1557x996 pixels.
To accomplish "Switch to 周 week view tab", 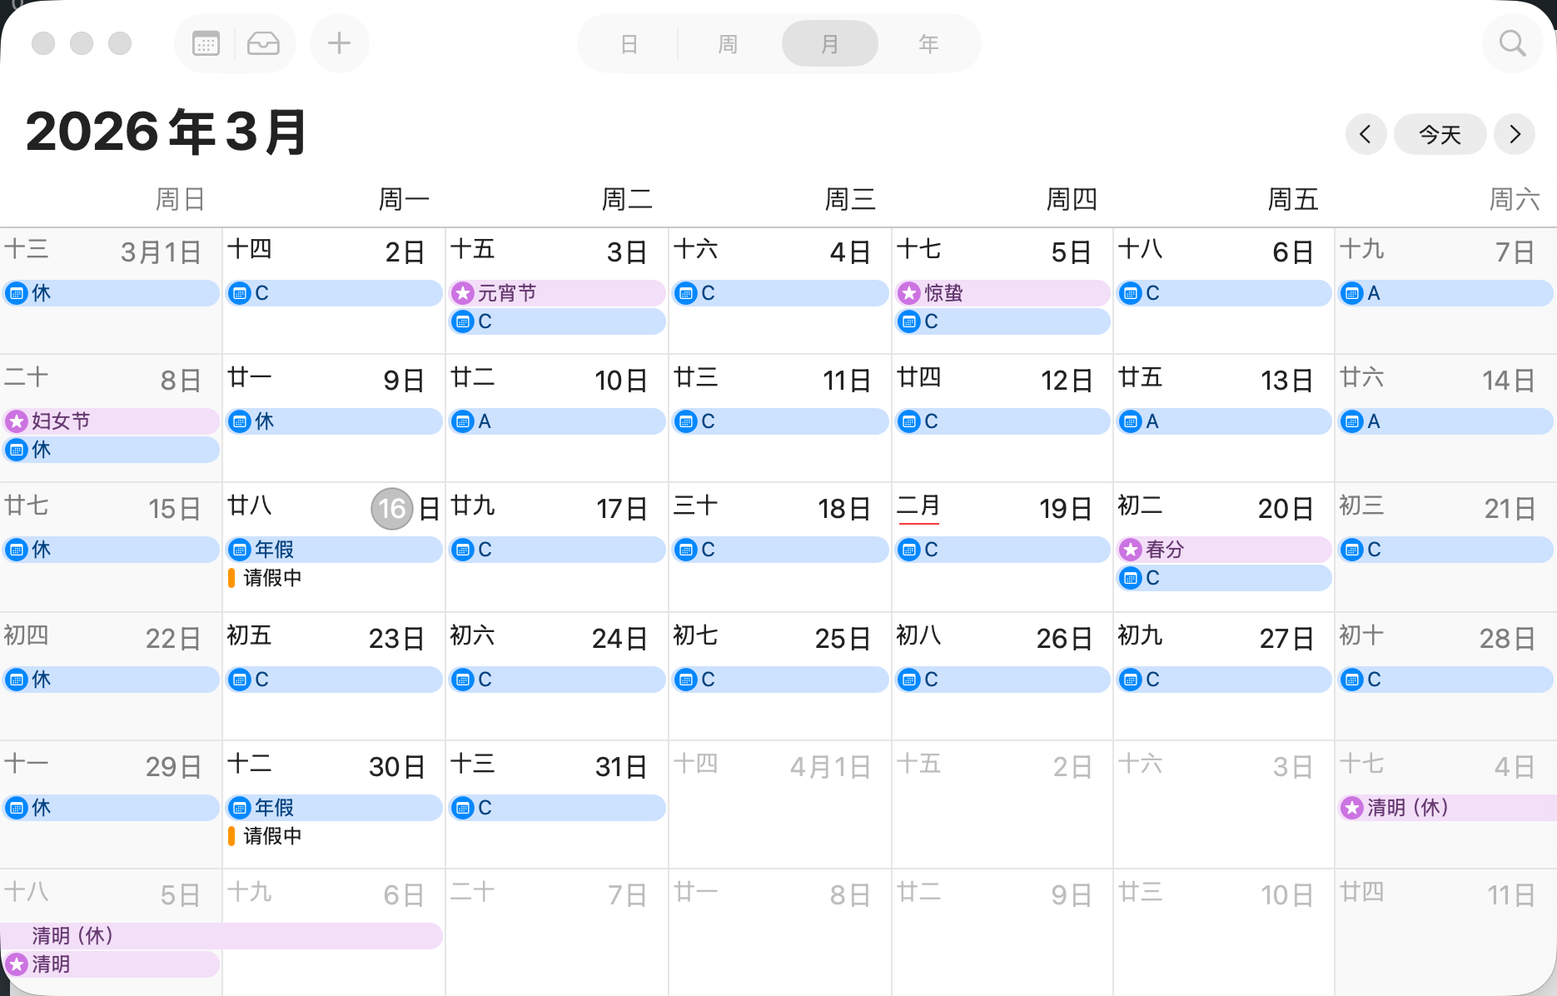I will (x=728, y=44).
